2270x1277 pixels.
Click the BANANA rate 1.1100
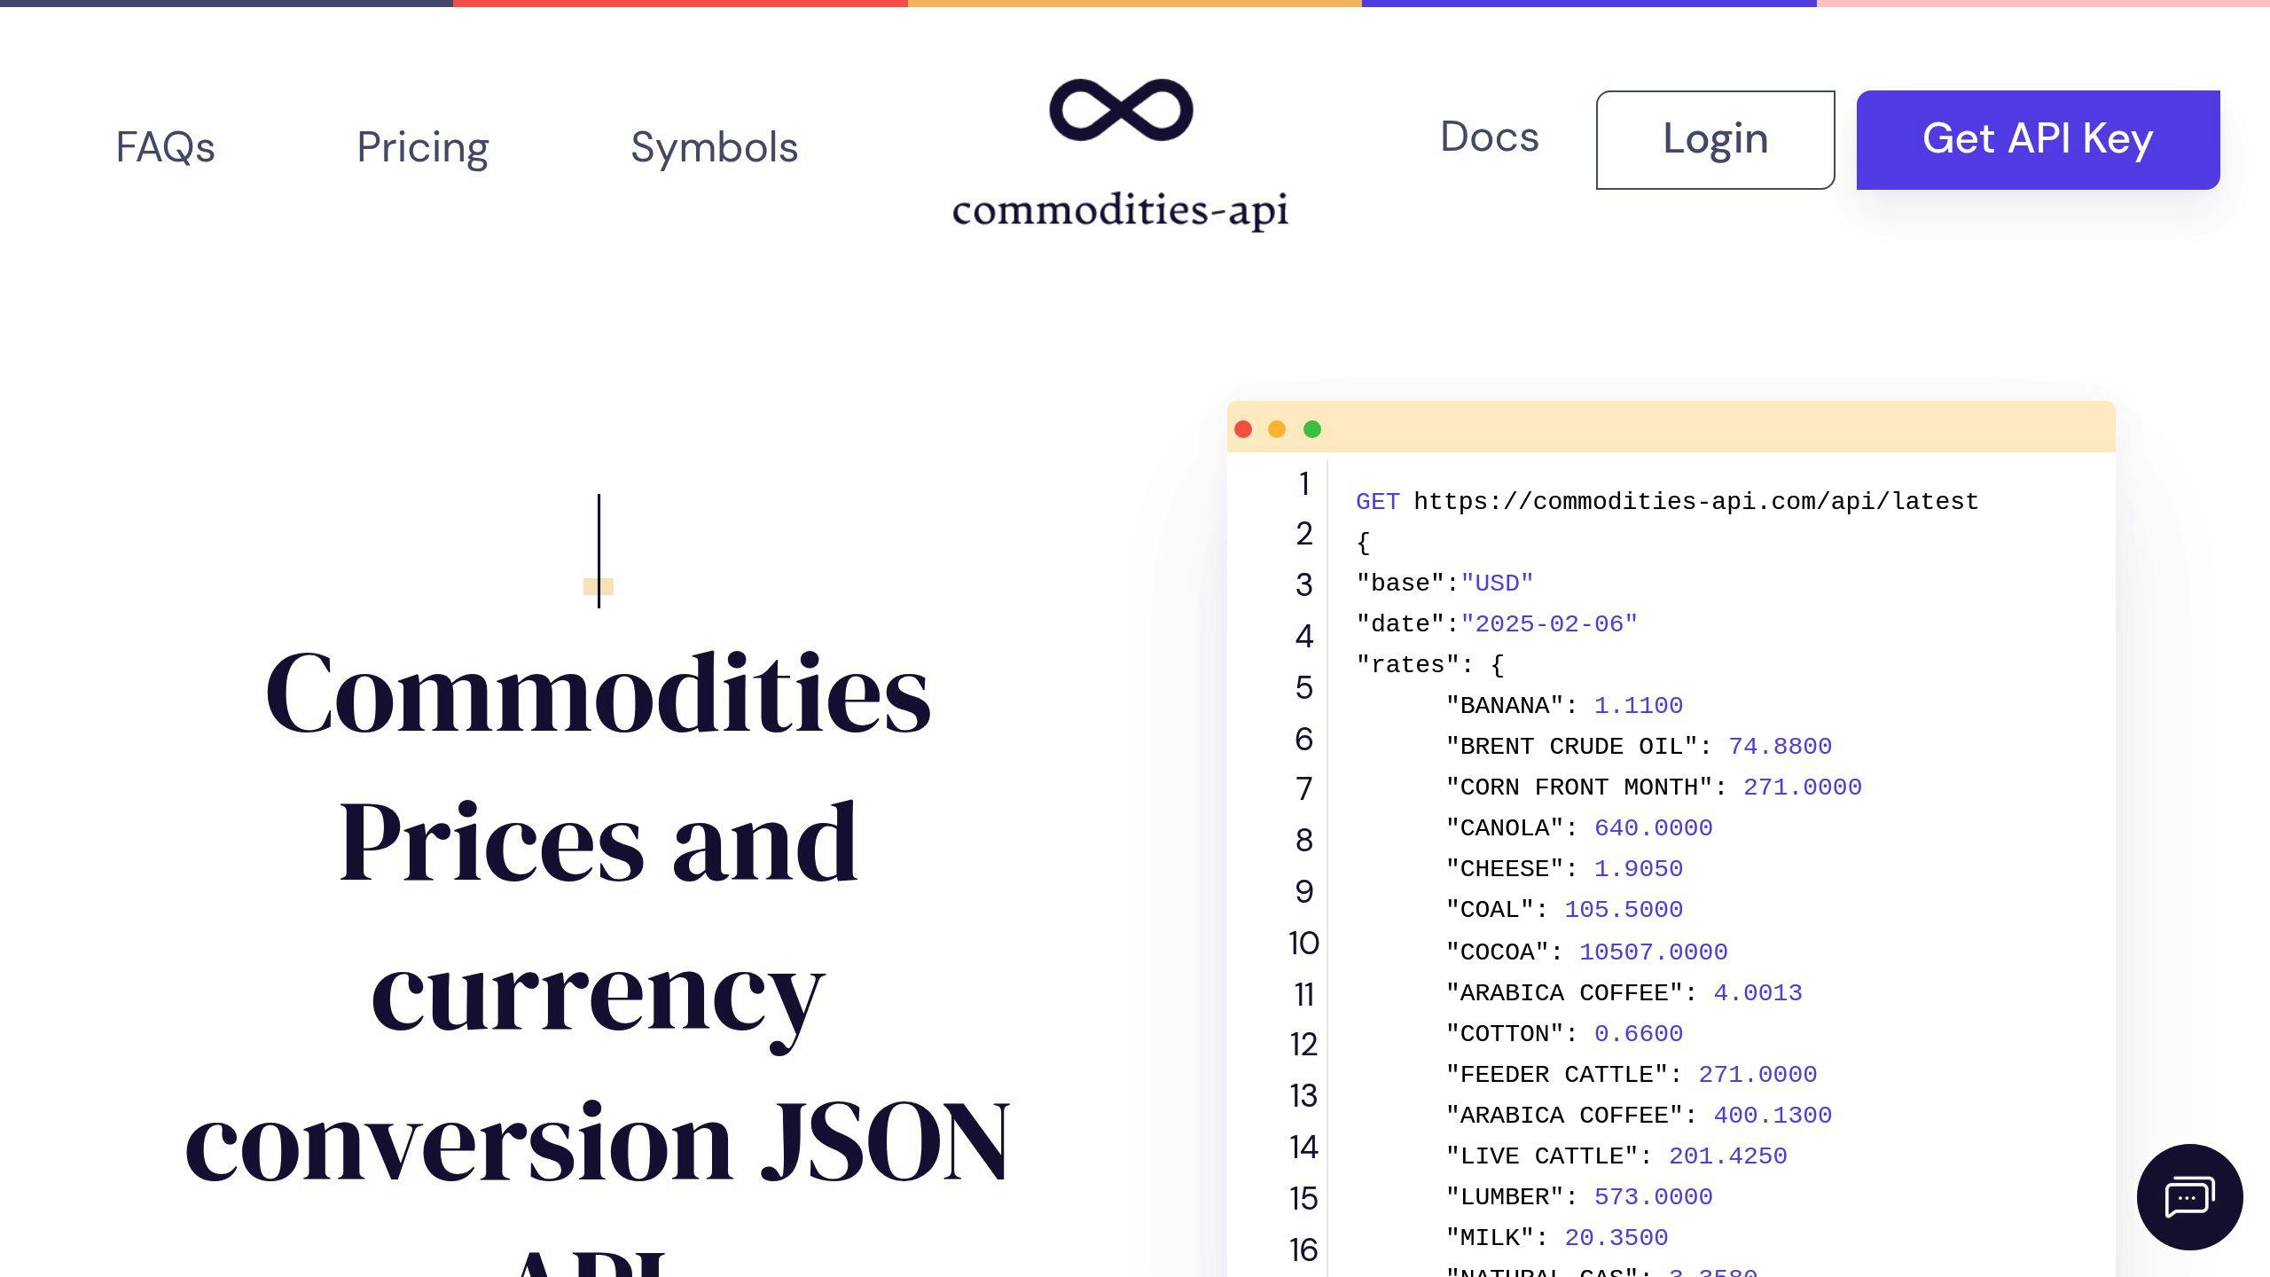[x=1639, y=706]
